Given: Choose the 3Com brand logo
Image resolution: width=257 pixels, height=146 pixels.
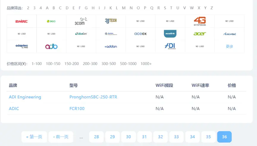Looking at the screenshot, I should point(81,21).
